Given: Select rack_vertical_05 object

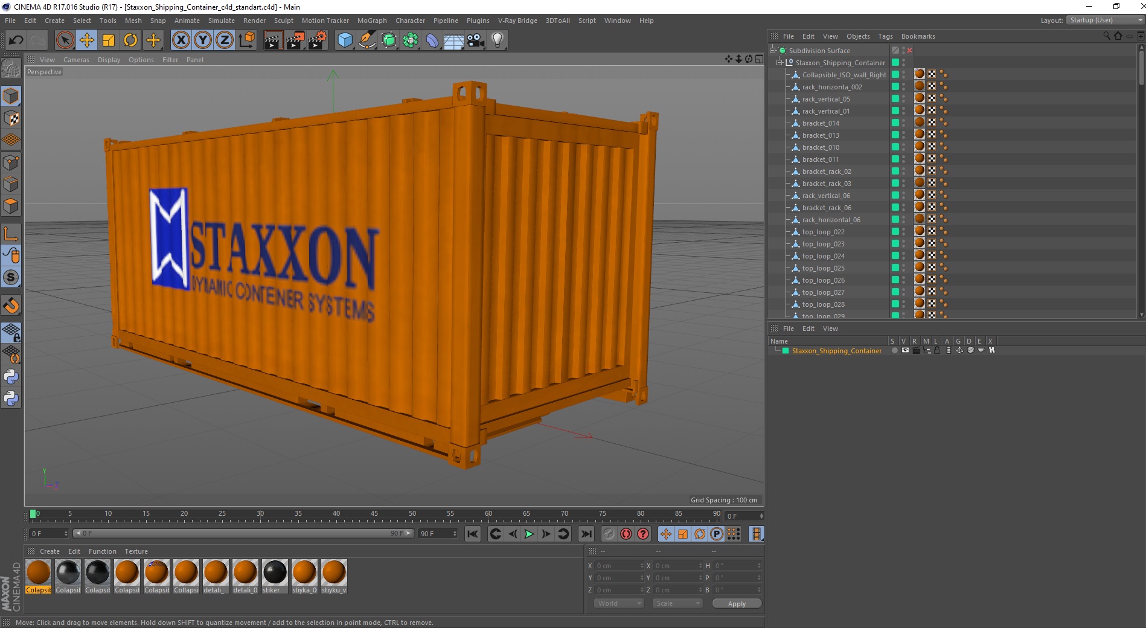Looking at the screenshot, I should 826,99.
